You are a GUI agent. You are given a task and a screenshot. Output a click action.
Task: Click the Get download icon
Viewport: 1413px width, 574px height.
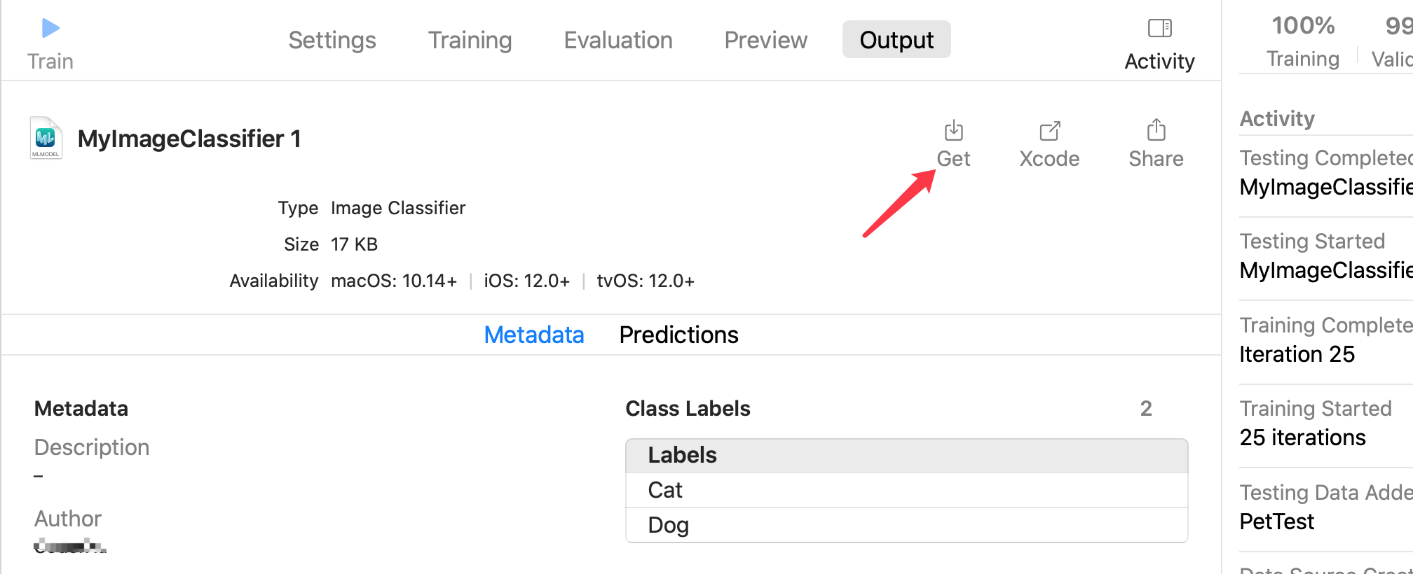[953, 130]
